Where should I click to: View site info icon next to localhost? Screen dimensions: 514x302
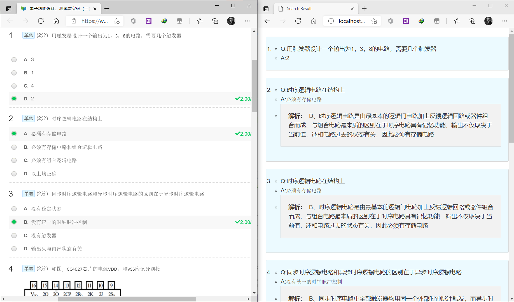click(x=331, y=21)
